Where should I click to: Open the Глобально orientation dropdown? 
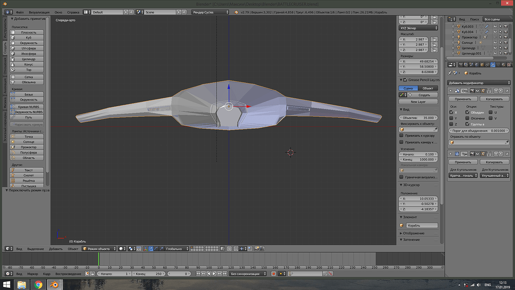177,249
